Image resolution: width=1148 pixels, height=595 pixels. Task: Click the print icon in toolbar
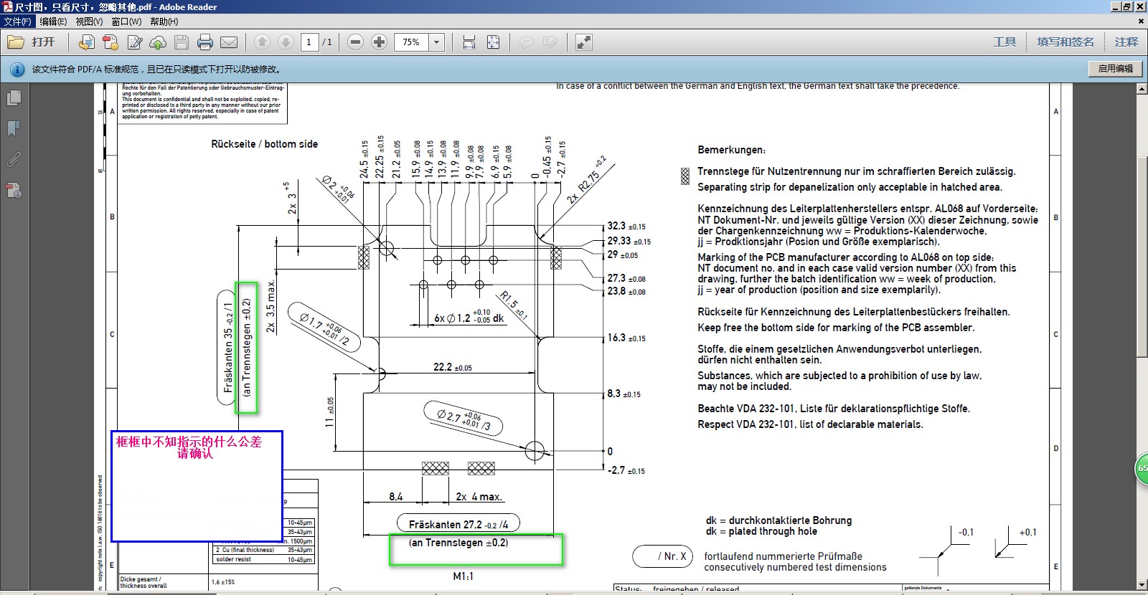pyautogui.click(x=205, y=42)
